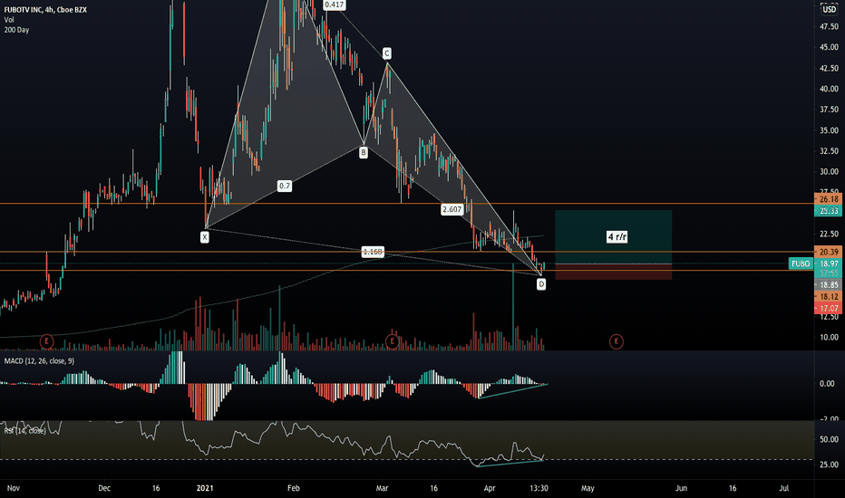The height and width of the screenshot is (498, 845).
Task: Click 40.00 on the price axis
Action: pos(829,89)
